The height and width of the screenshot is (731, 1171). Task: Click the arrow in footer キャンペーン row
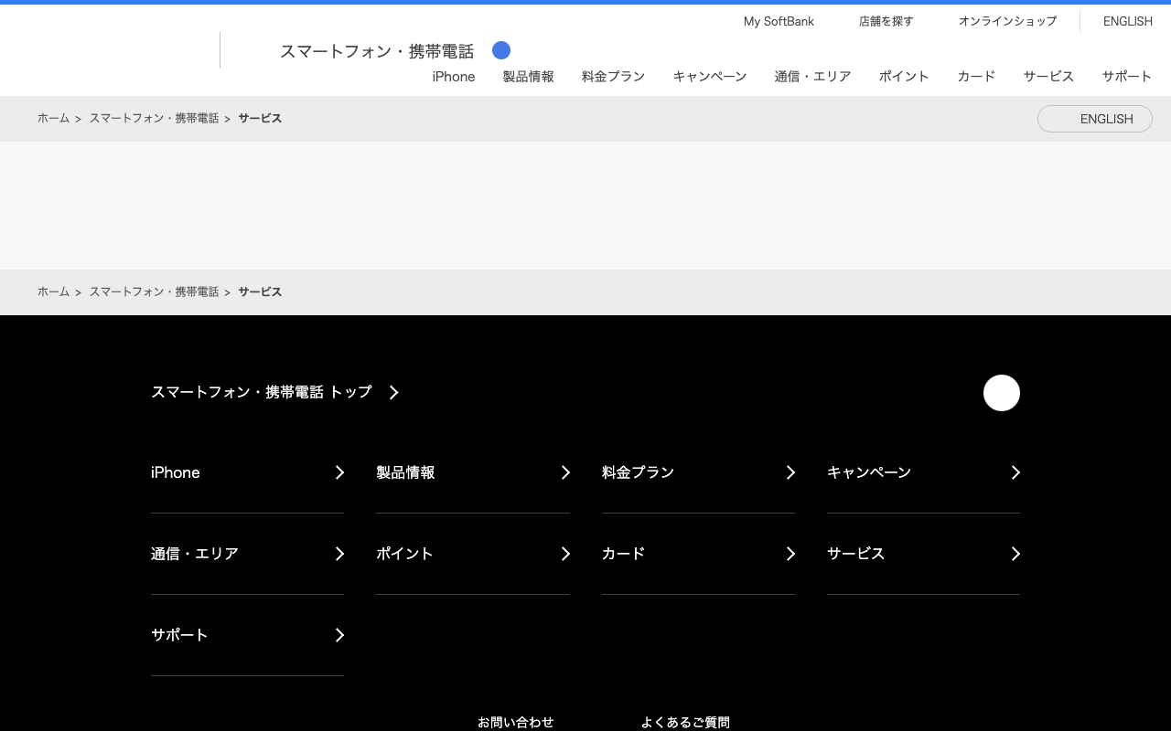coord(1015,472)
